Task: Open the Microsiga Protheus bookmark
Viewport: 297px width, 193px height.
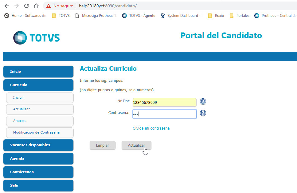Action: point(96,16)
